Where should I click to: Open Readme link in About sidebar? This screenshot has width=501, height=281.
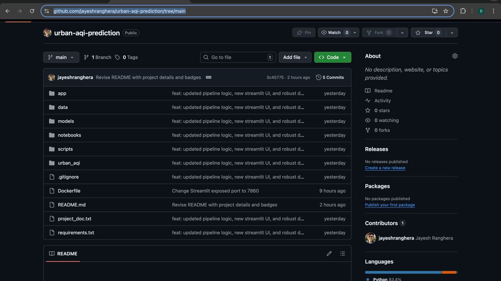click(379, 91)
